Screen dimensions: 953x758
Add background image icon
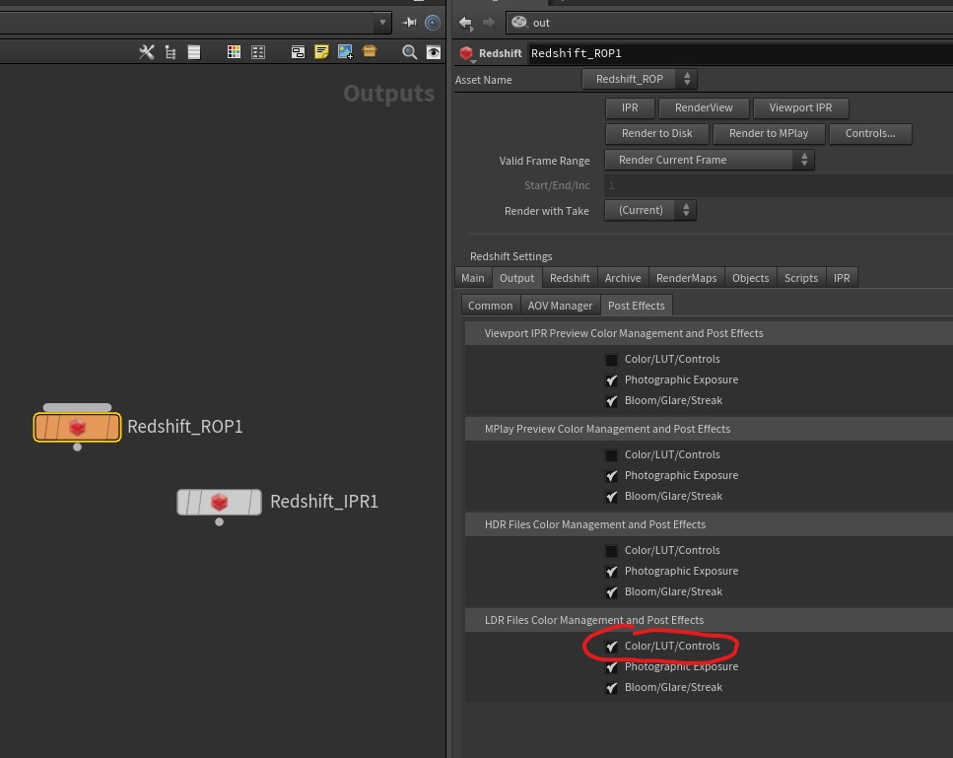point(345,52)
